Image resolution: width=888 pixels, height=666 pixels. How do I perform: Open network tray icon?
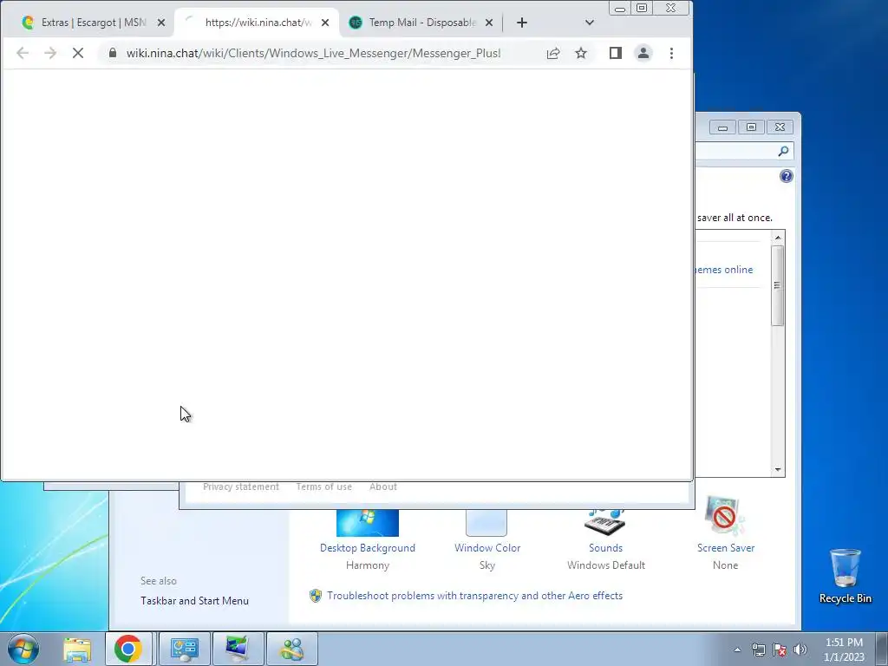click(758, 650)
